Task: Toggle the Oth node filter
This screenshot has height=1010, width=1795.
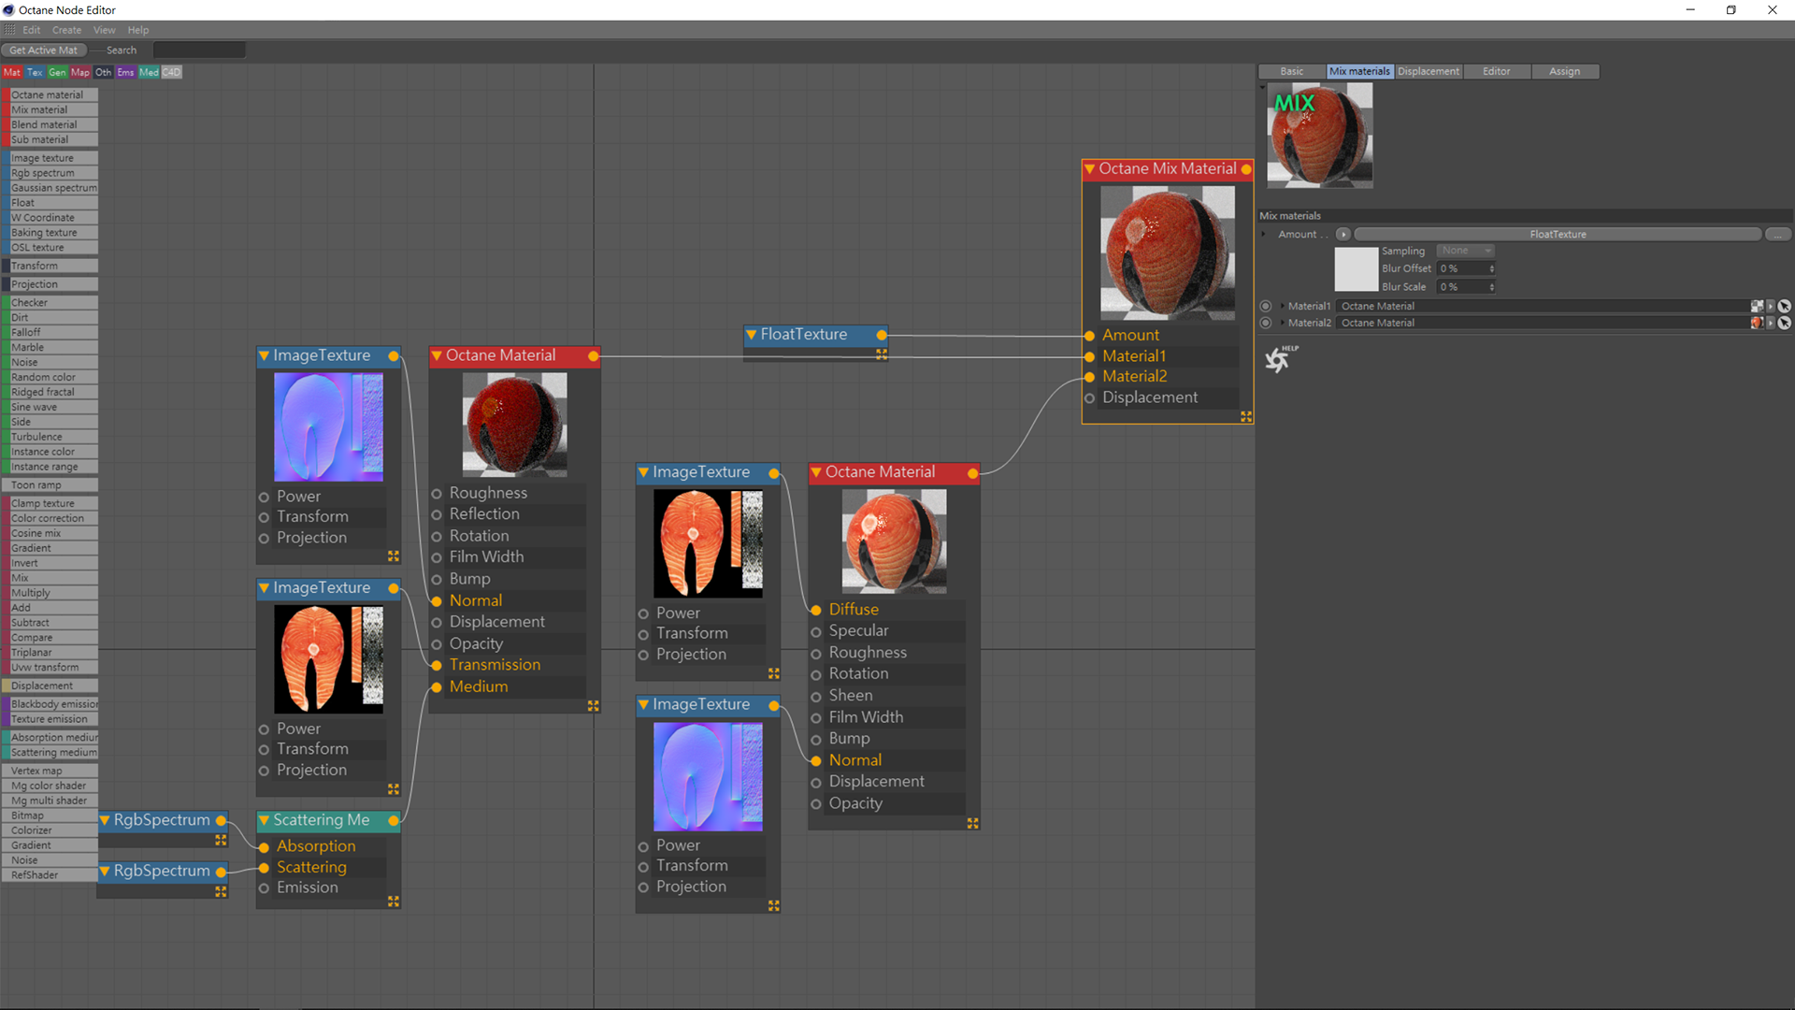Action: [103, 72]
